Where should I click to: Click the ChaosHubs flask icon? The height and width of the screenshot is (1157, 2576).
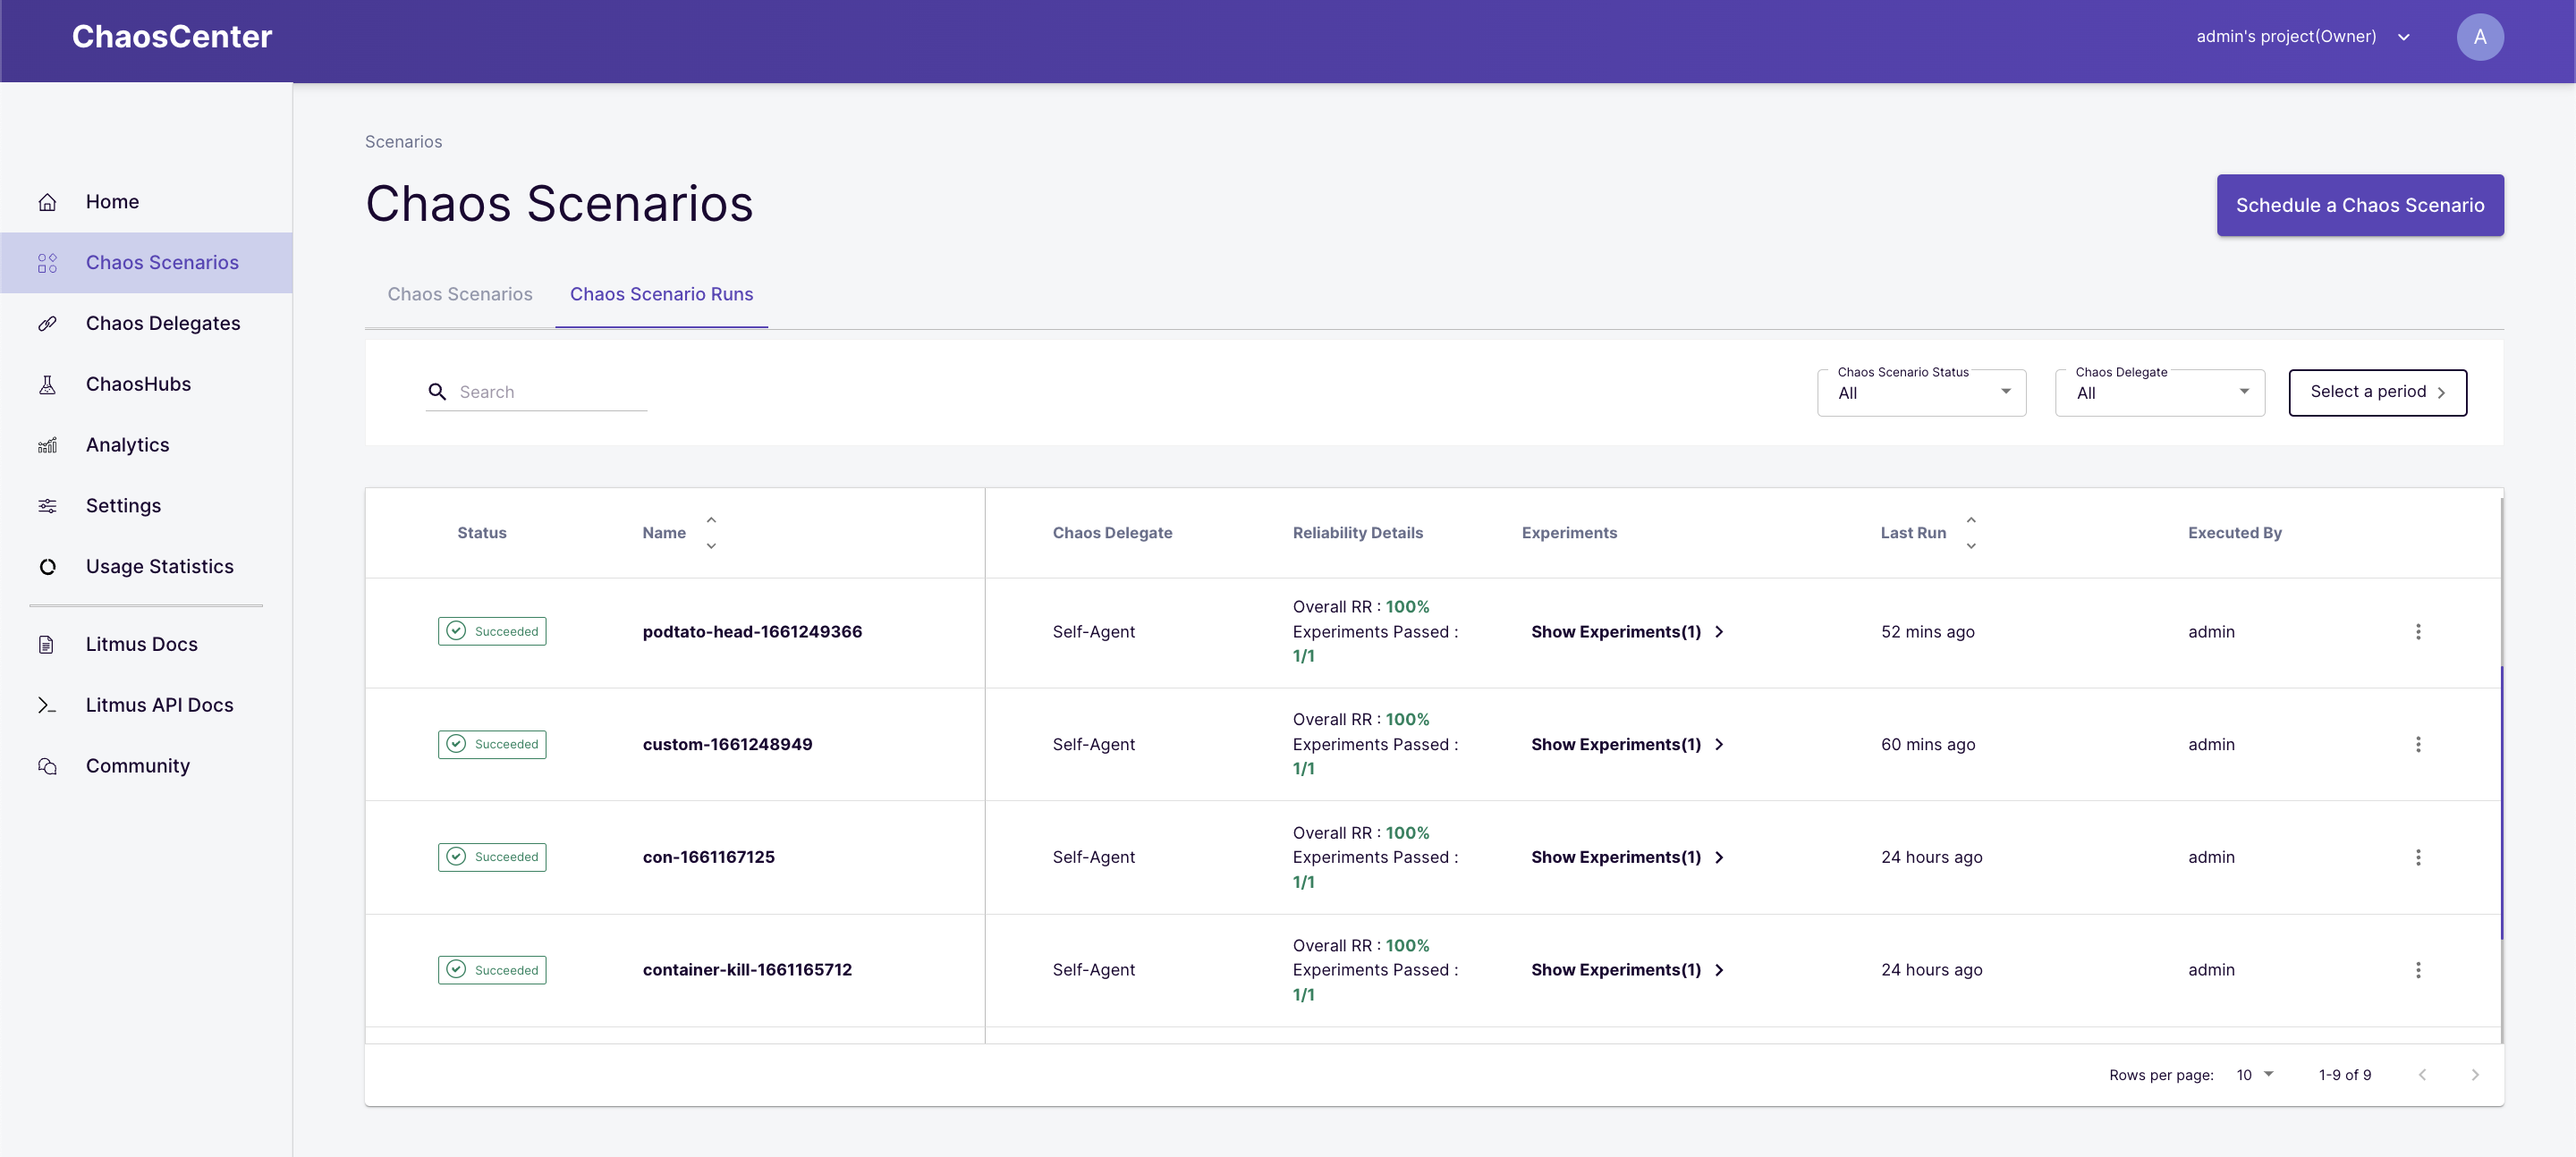47,385
